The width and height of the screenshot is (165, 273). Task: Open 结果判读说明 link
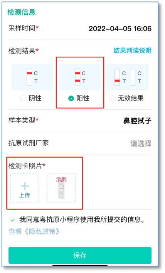(x=133, y=51)
